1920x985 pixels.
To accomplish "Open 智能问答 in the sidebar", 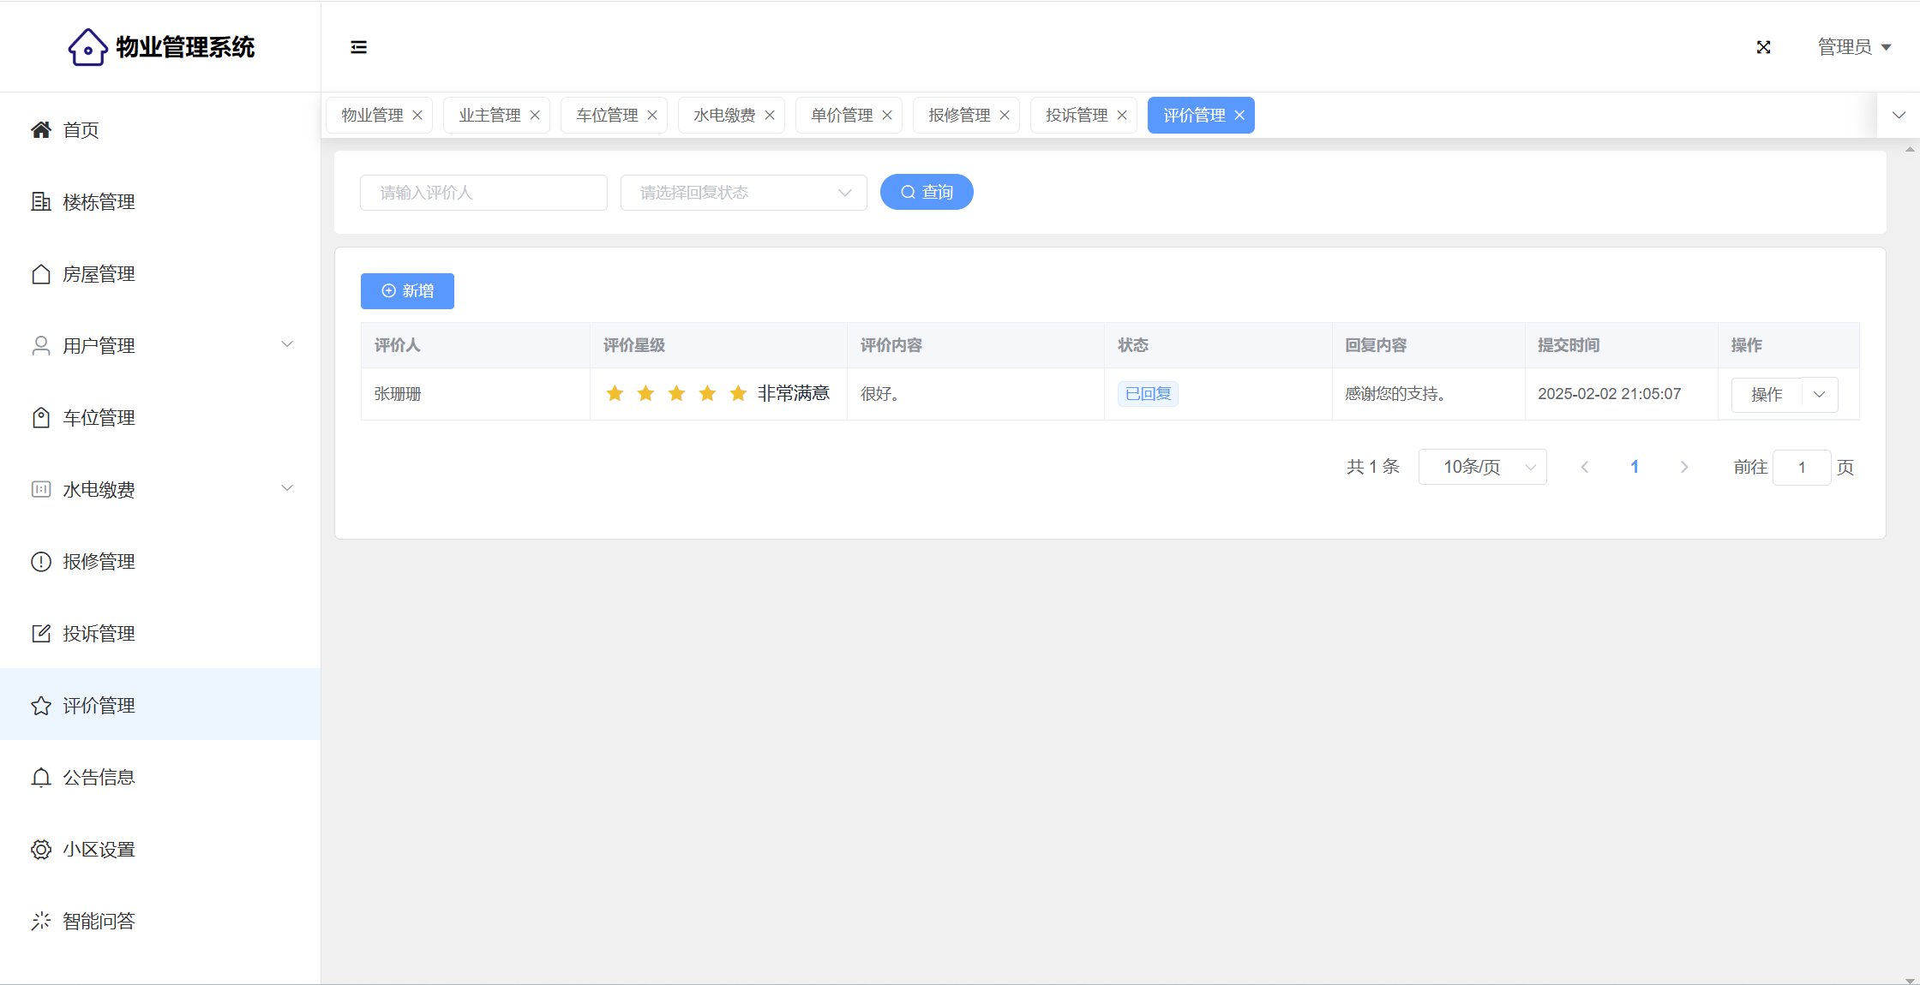I will pos(99,922).
